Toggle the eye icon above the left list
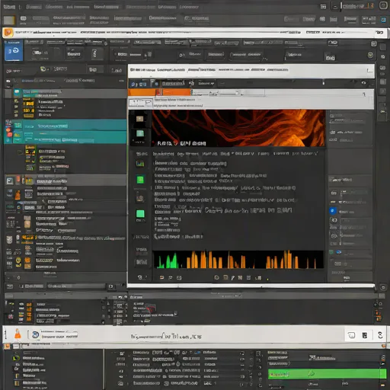Screen dimensions: 390x390 (8, 81)
